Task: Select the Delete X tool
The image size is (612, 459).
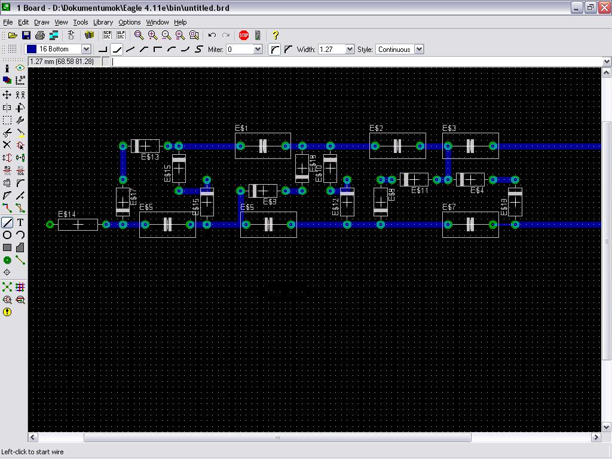Action: 7,145
